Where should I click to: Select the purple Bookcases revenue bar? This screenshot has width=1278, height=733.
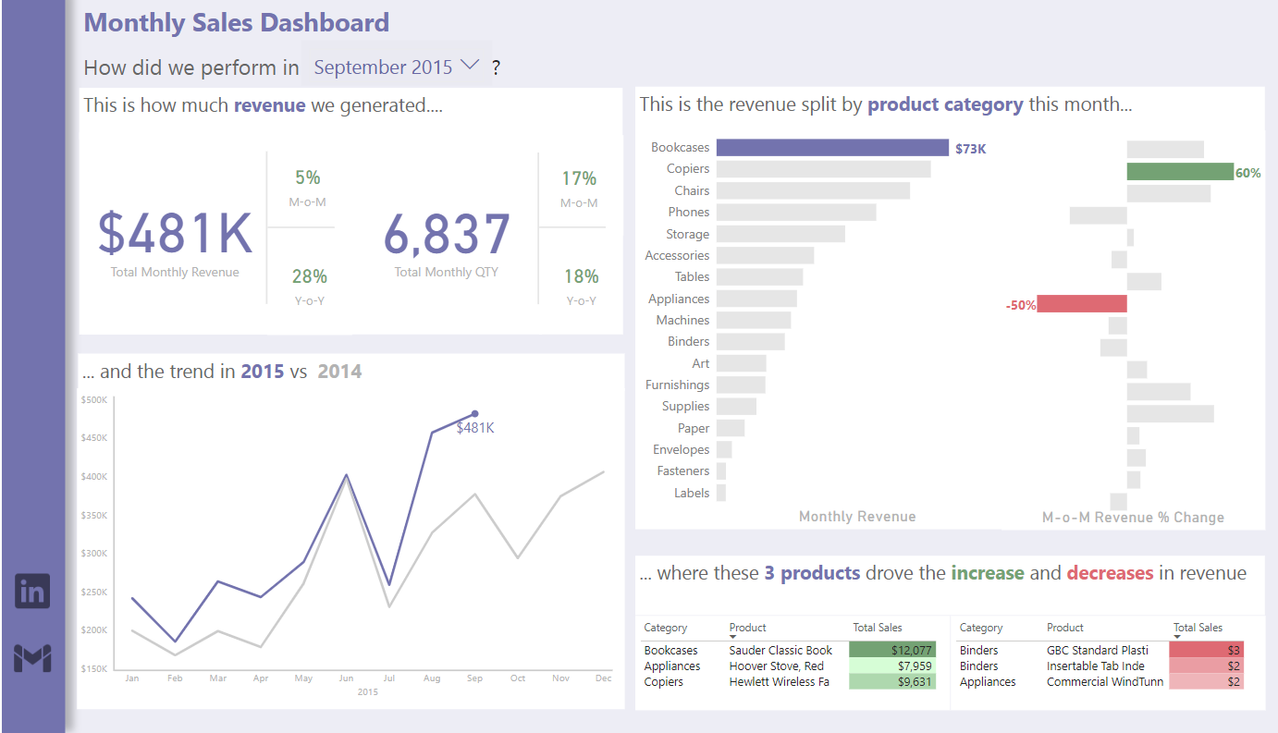(x=831, y=148)
